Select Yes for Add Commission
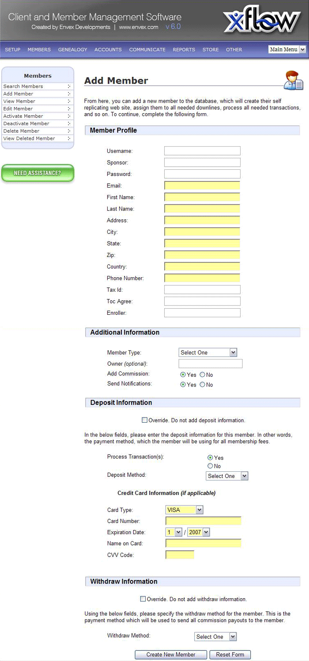This screenshot has height=661, width=309. coord(183,374)
